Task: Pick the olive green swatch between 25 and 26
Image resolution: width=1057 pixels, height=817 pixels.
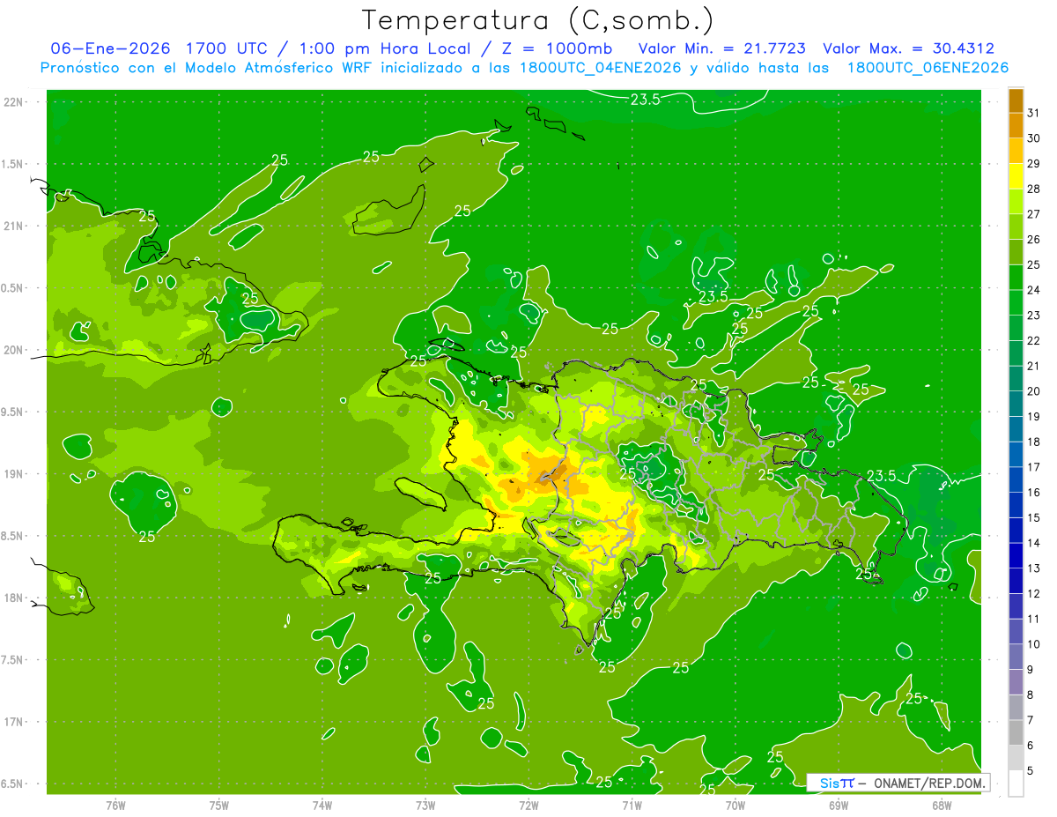Action: click(x=1016, y=252)
